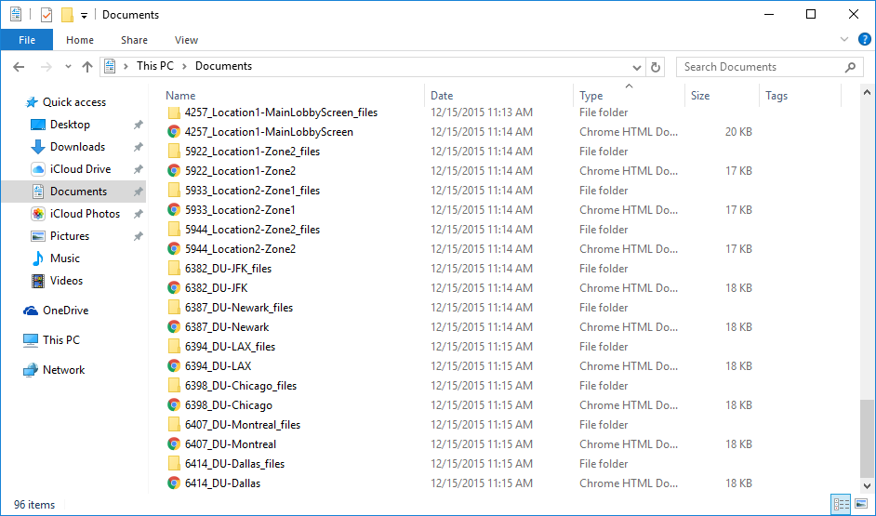Unpin Desktop from Quick access
This screenshot has height=516, width=876.
[x=138, y=125]
